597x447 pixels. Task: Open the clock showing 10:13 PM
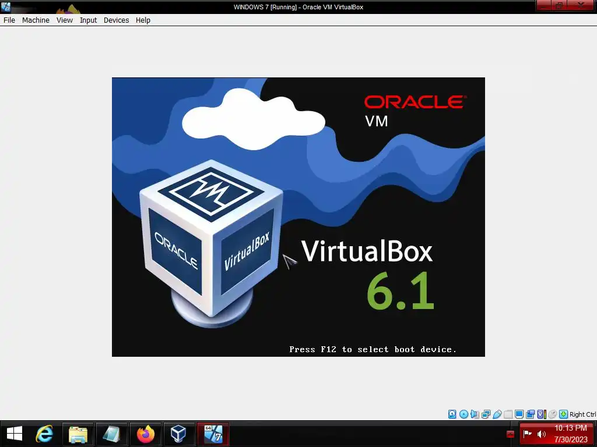[571, 434]
